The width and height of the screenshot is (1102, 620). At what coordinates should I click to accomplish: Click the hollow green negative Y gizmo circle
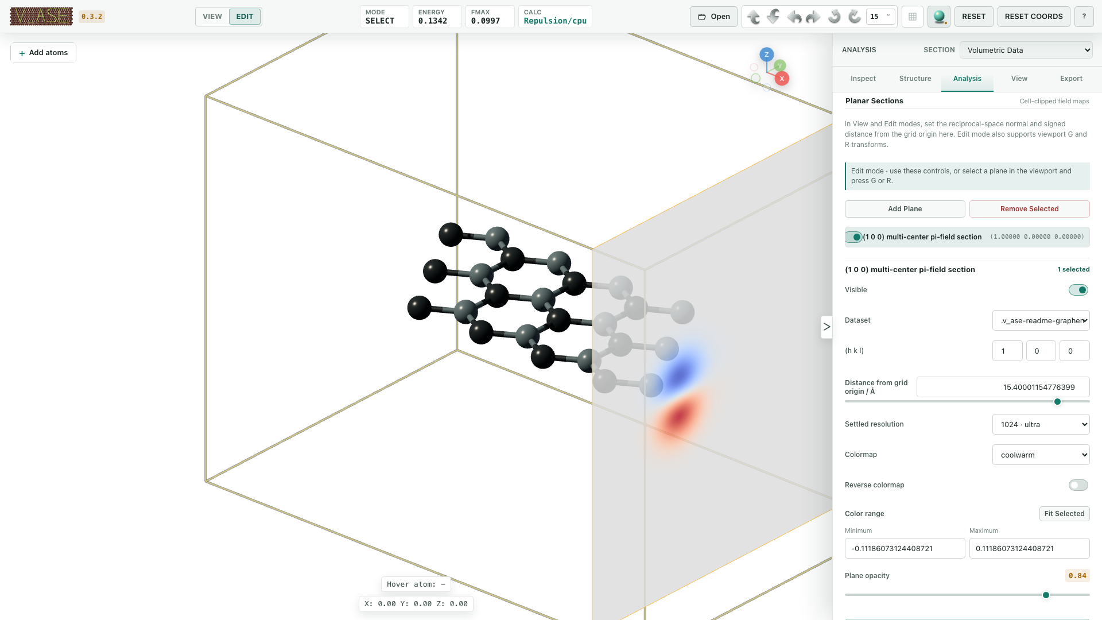coord(755,78)
